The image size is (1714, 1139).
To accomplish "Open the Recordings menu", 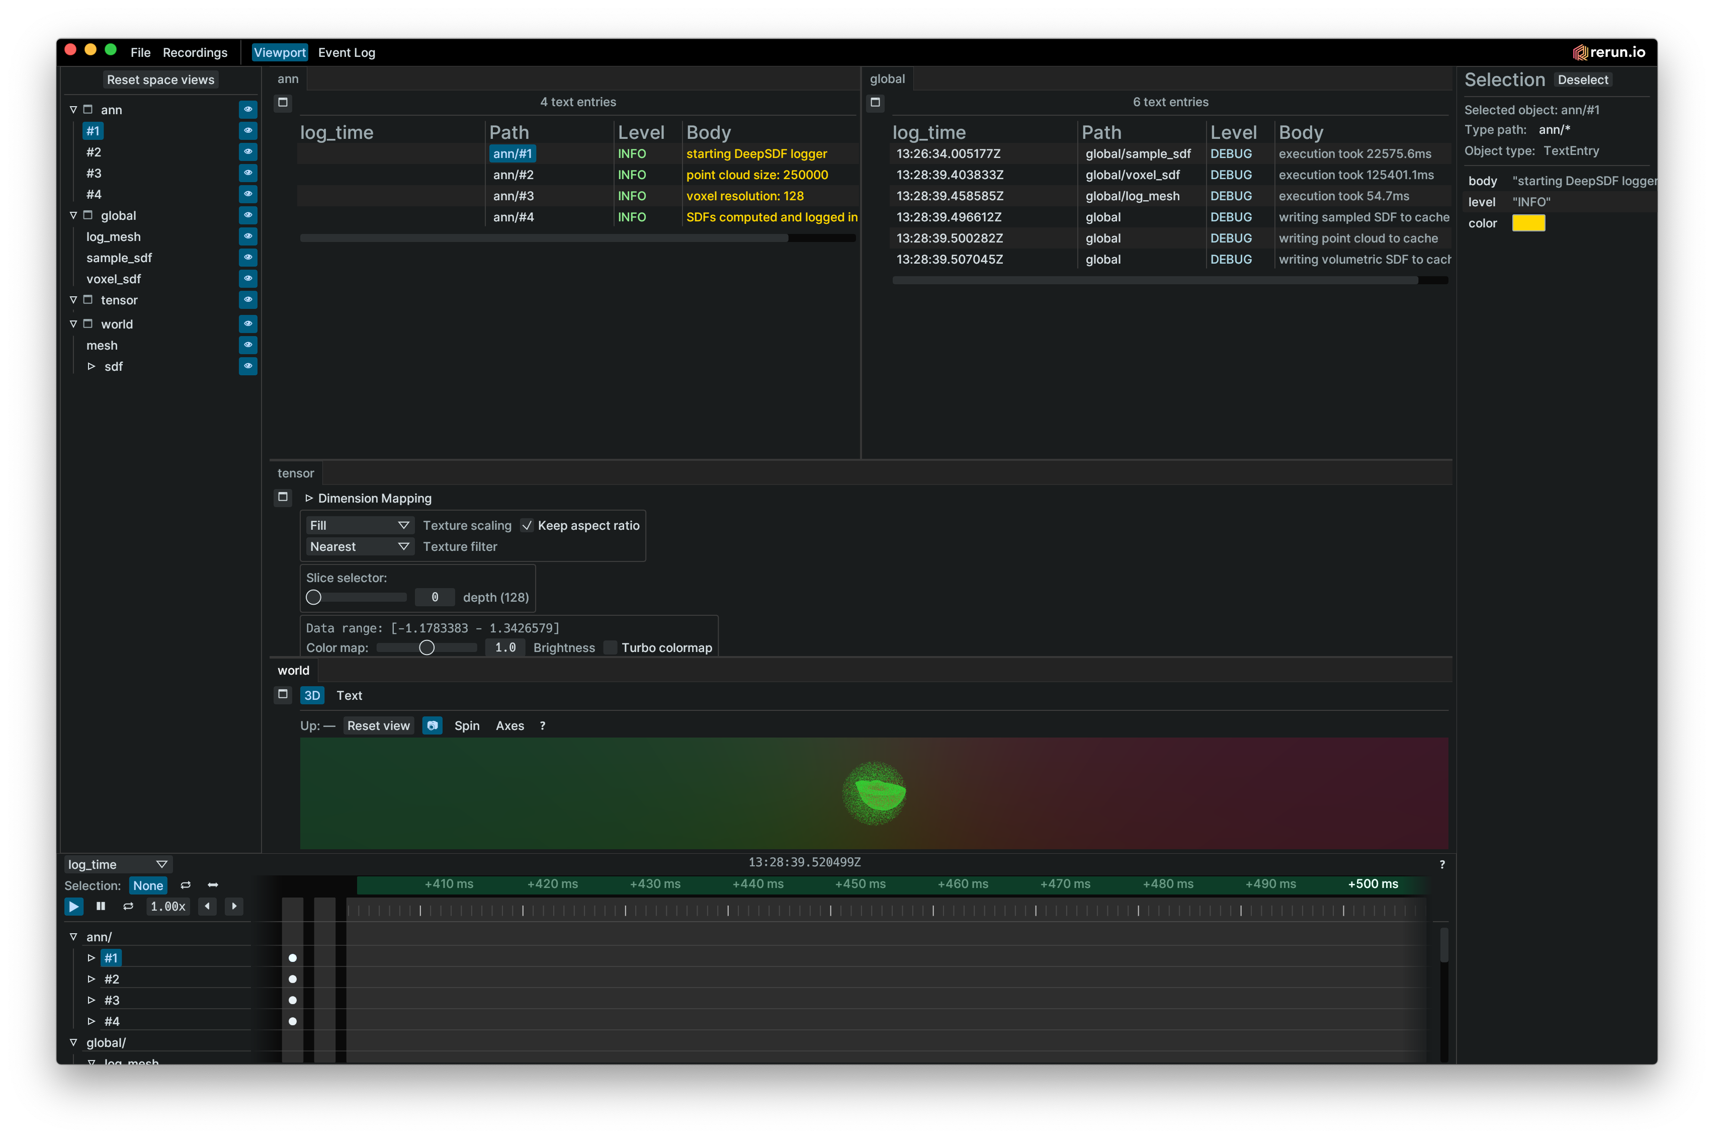I will pos(195,52).
